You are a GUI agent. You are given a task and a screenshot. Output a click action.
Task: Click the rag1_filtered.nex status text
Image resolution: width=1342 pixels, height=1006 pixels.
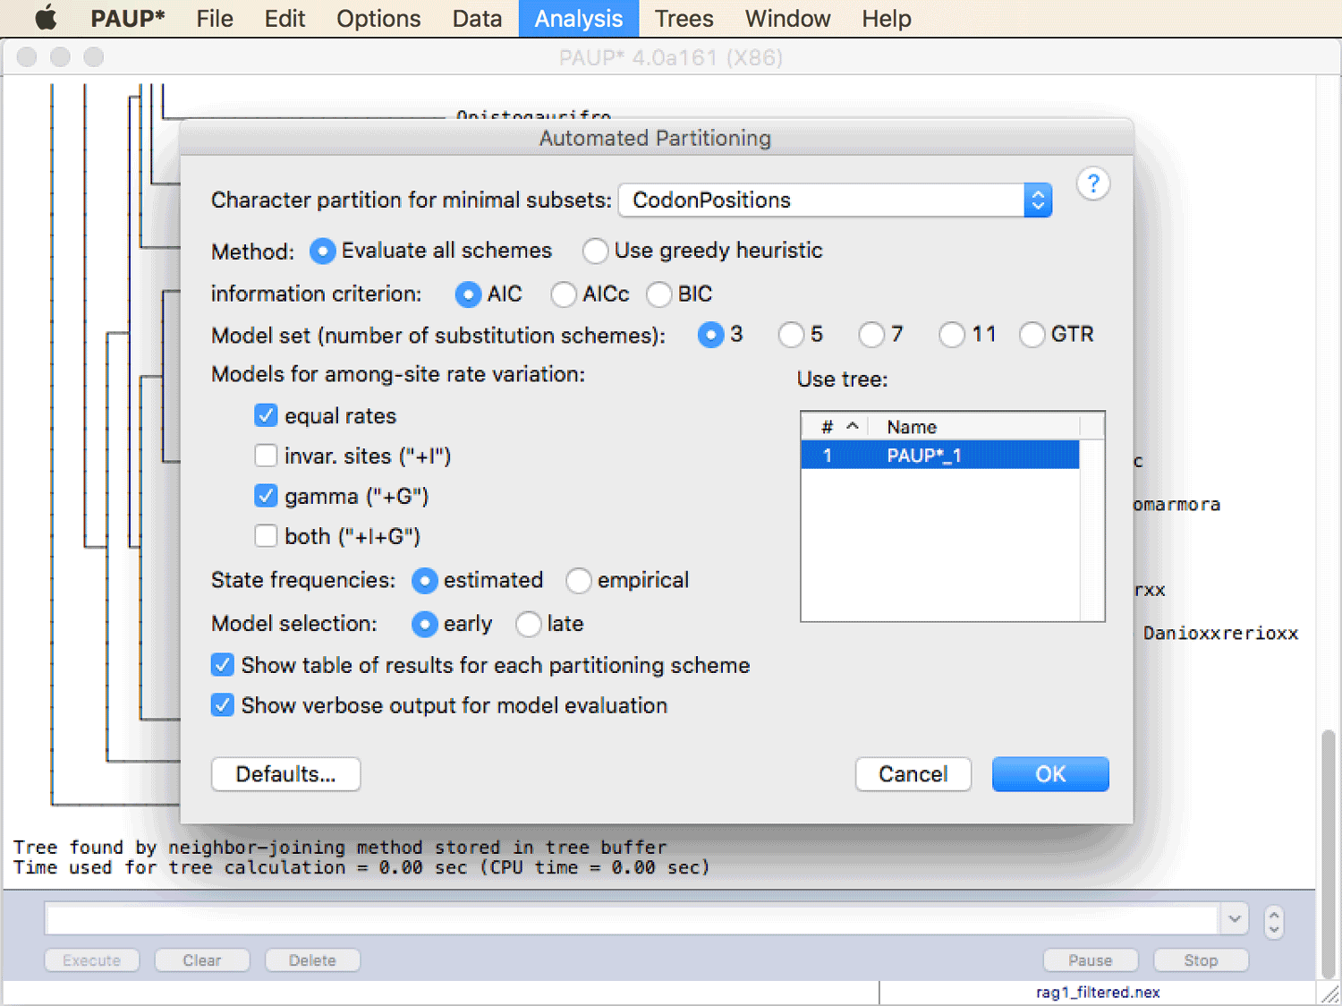coord(1098,993)
